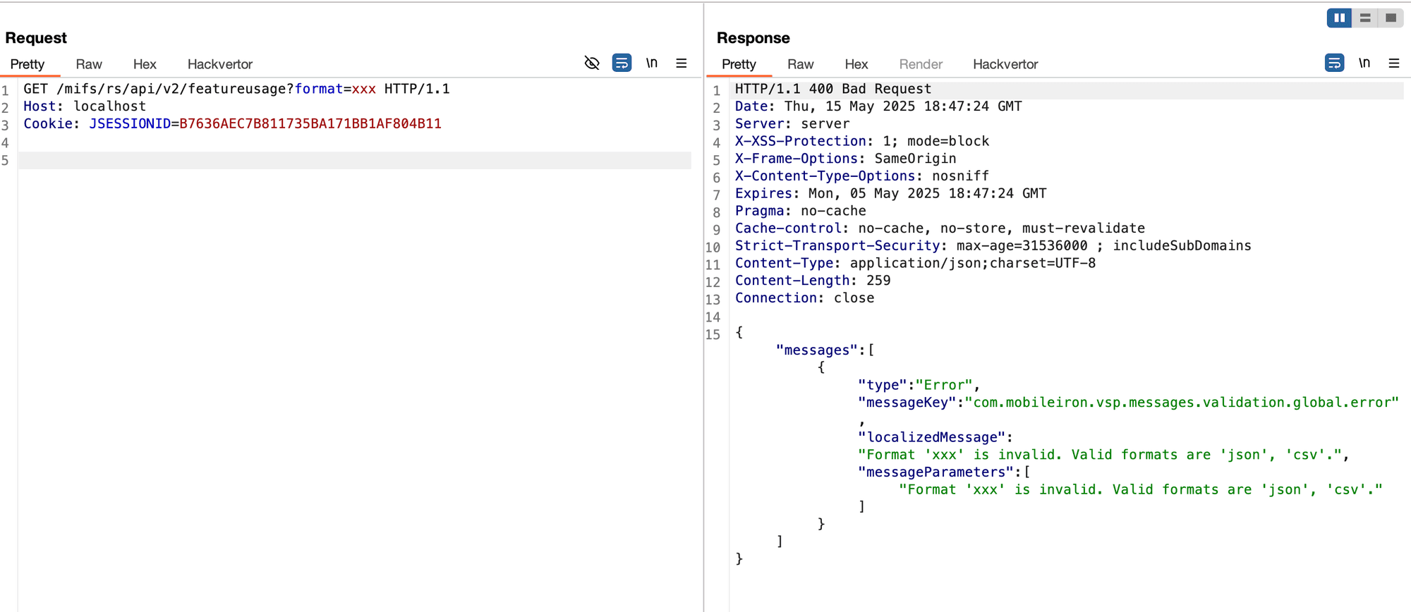The image size is (1411, 612).
Task: Show non-printable characters in Request
Action: pos(652,63)
